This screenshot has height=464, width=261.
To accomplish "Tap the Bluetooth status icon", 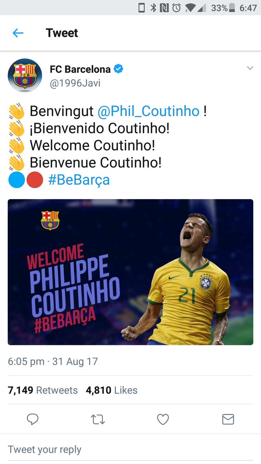I will [x=153, y=8].
